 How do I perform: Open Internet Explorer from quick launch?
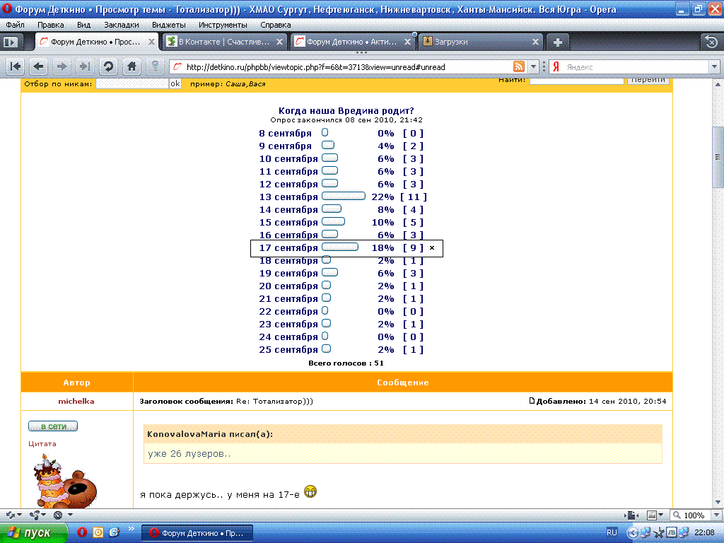[x=114, y=532]
